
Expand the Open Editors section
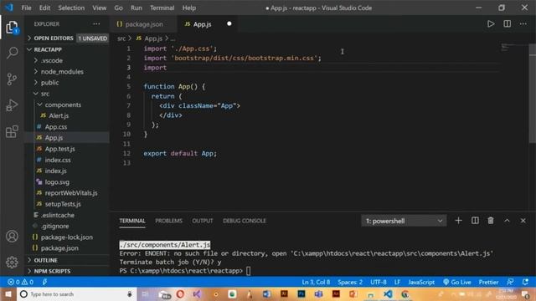point(68,38)
